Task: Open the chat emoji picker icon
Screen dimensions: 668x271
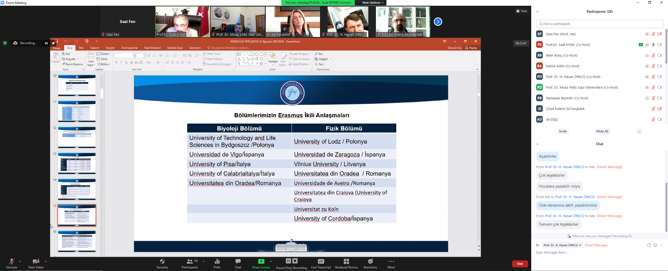Action: 655,245
